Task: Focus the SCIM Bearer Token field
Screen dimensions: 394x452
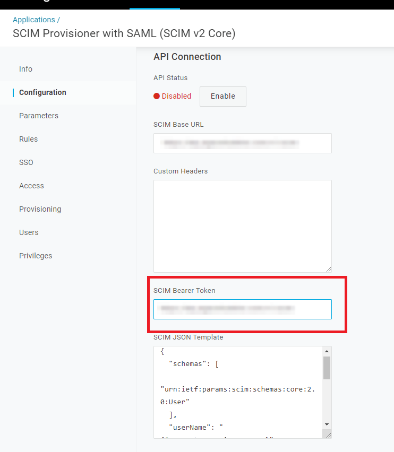Action: 243,309
